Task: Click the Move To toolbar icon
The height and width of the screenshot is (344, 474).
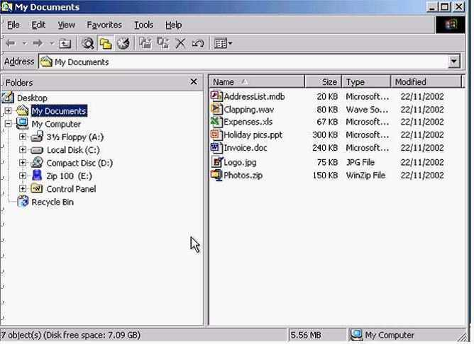Action: (x=145, y=44)
